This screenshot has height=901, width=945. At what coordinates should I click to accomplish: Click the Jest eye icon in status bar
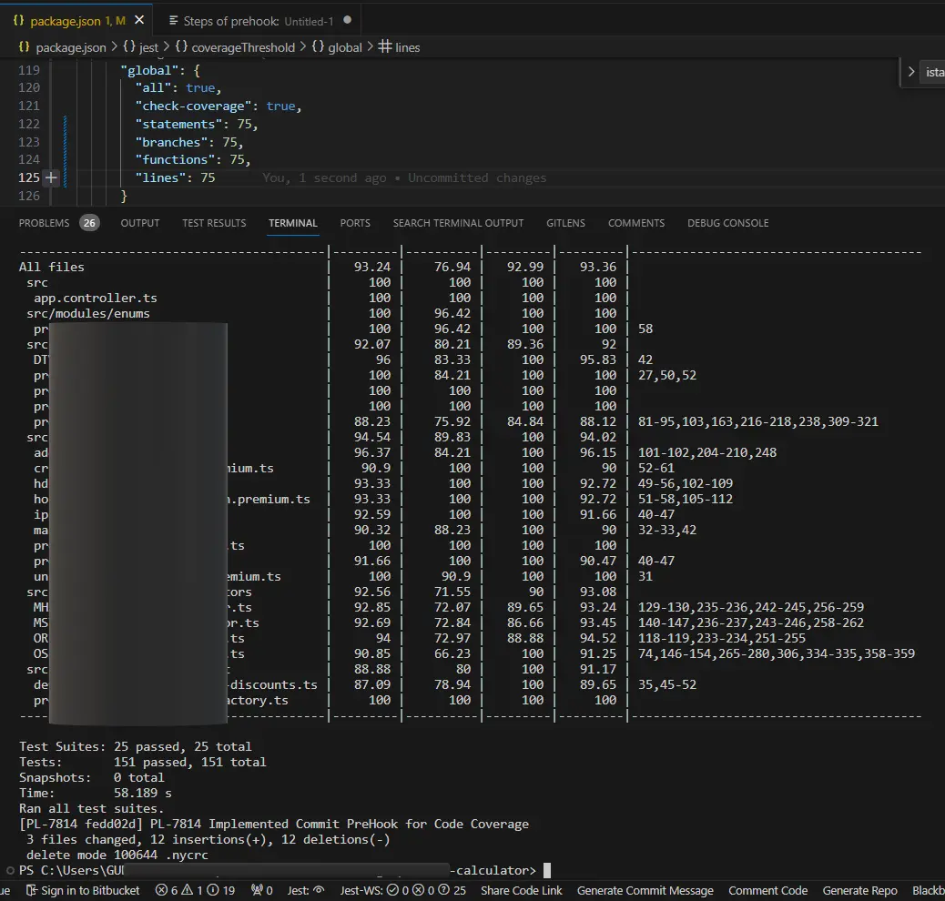click(x=319, y=890)
